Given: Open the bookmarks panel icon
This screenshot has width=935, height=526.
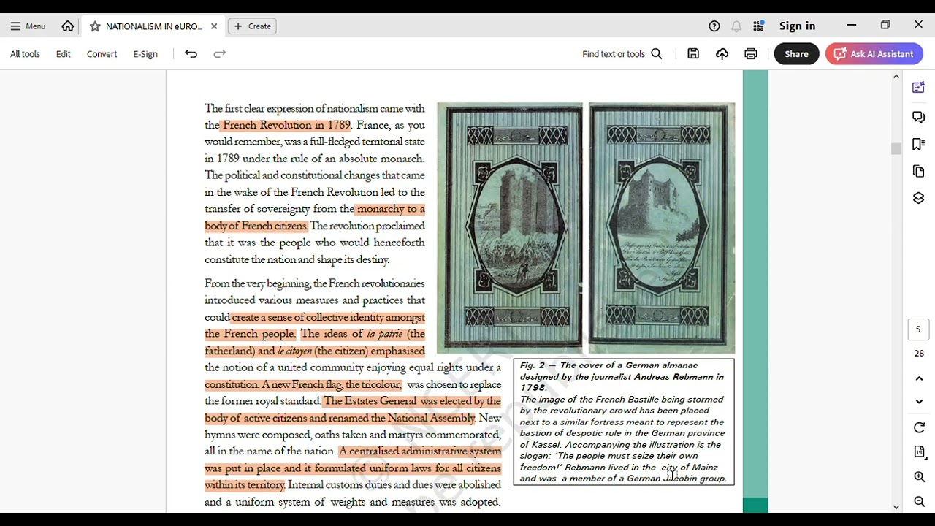Looking at the screenshot, I should [919, 144].
